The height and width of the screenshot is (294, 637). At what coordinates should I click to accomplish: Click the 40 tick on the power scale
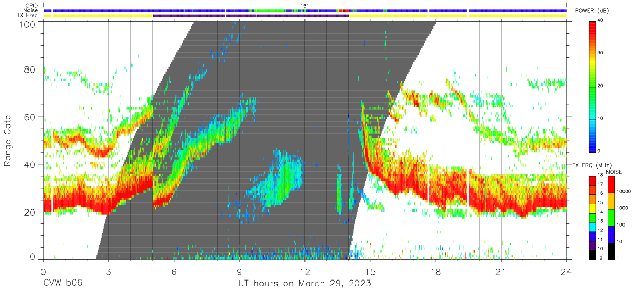[601, 21]
